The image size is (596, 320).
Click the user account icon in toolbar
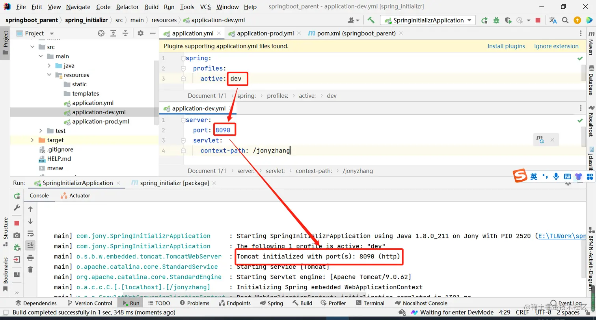click(354, 20)
